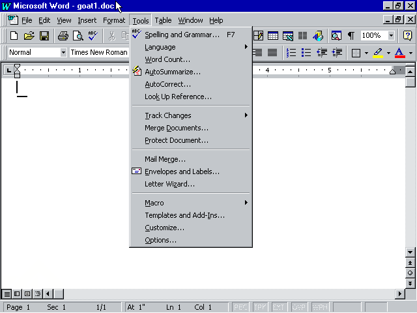
Task: Click the Spelling check toolbar icon
Action: 93,35
